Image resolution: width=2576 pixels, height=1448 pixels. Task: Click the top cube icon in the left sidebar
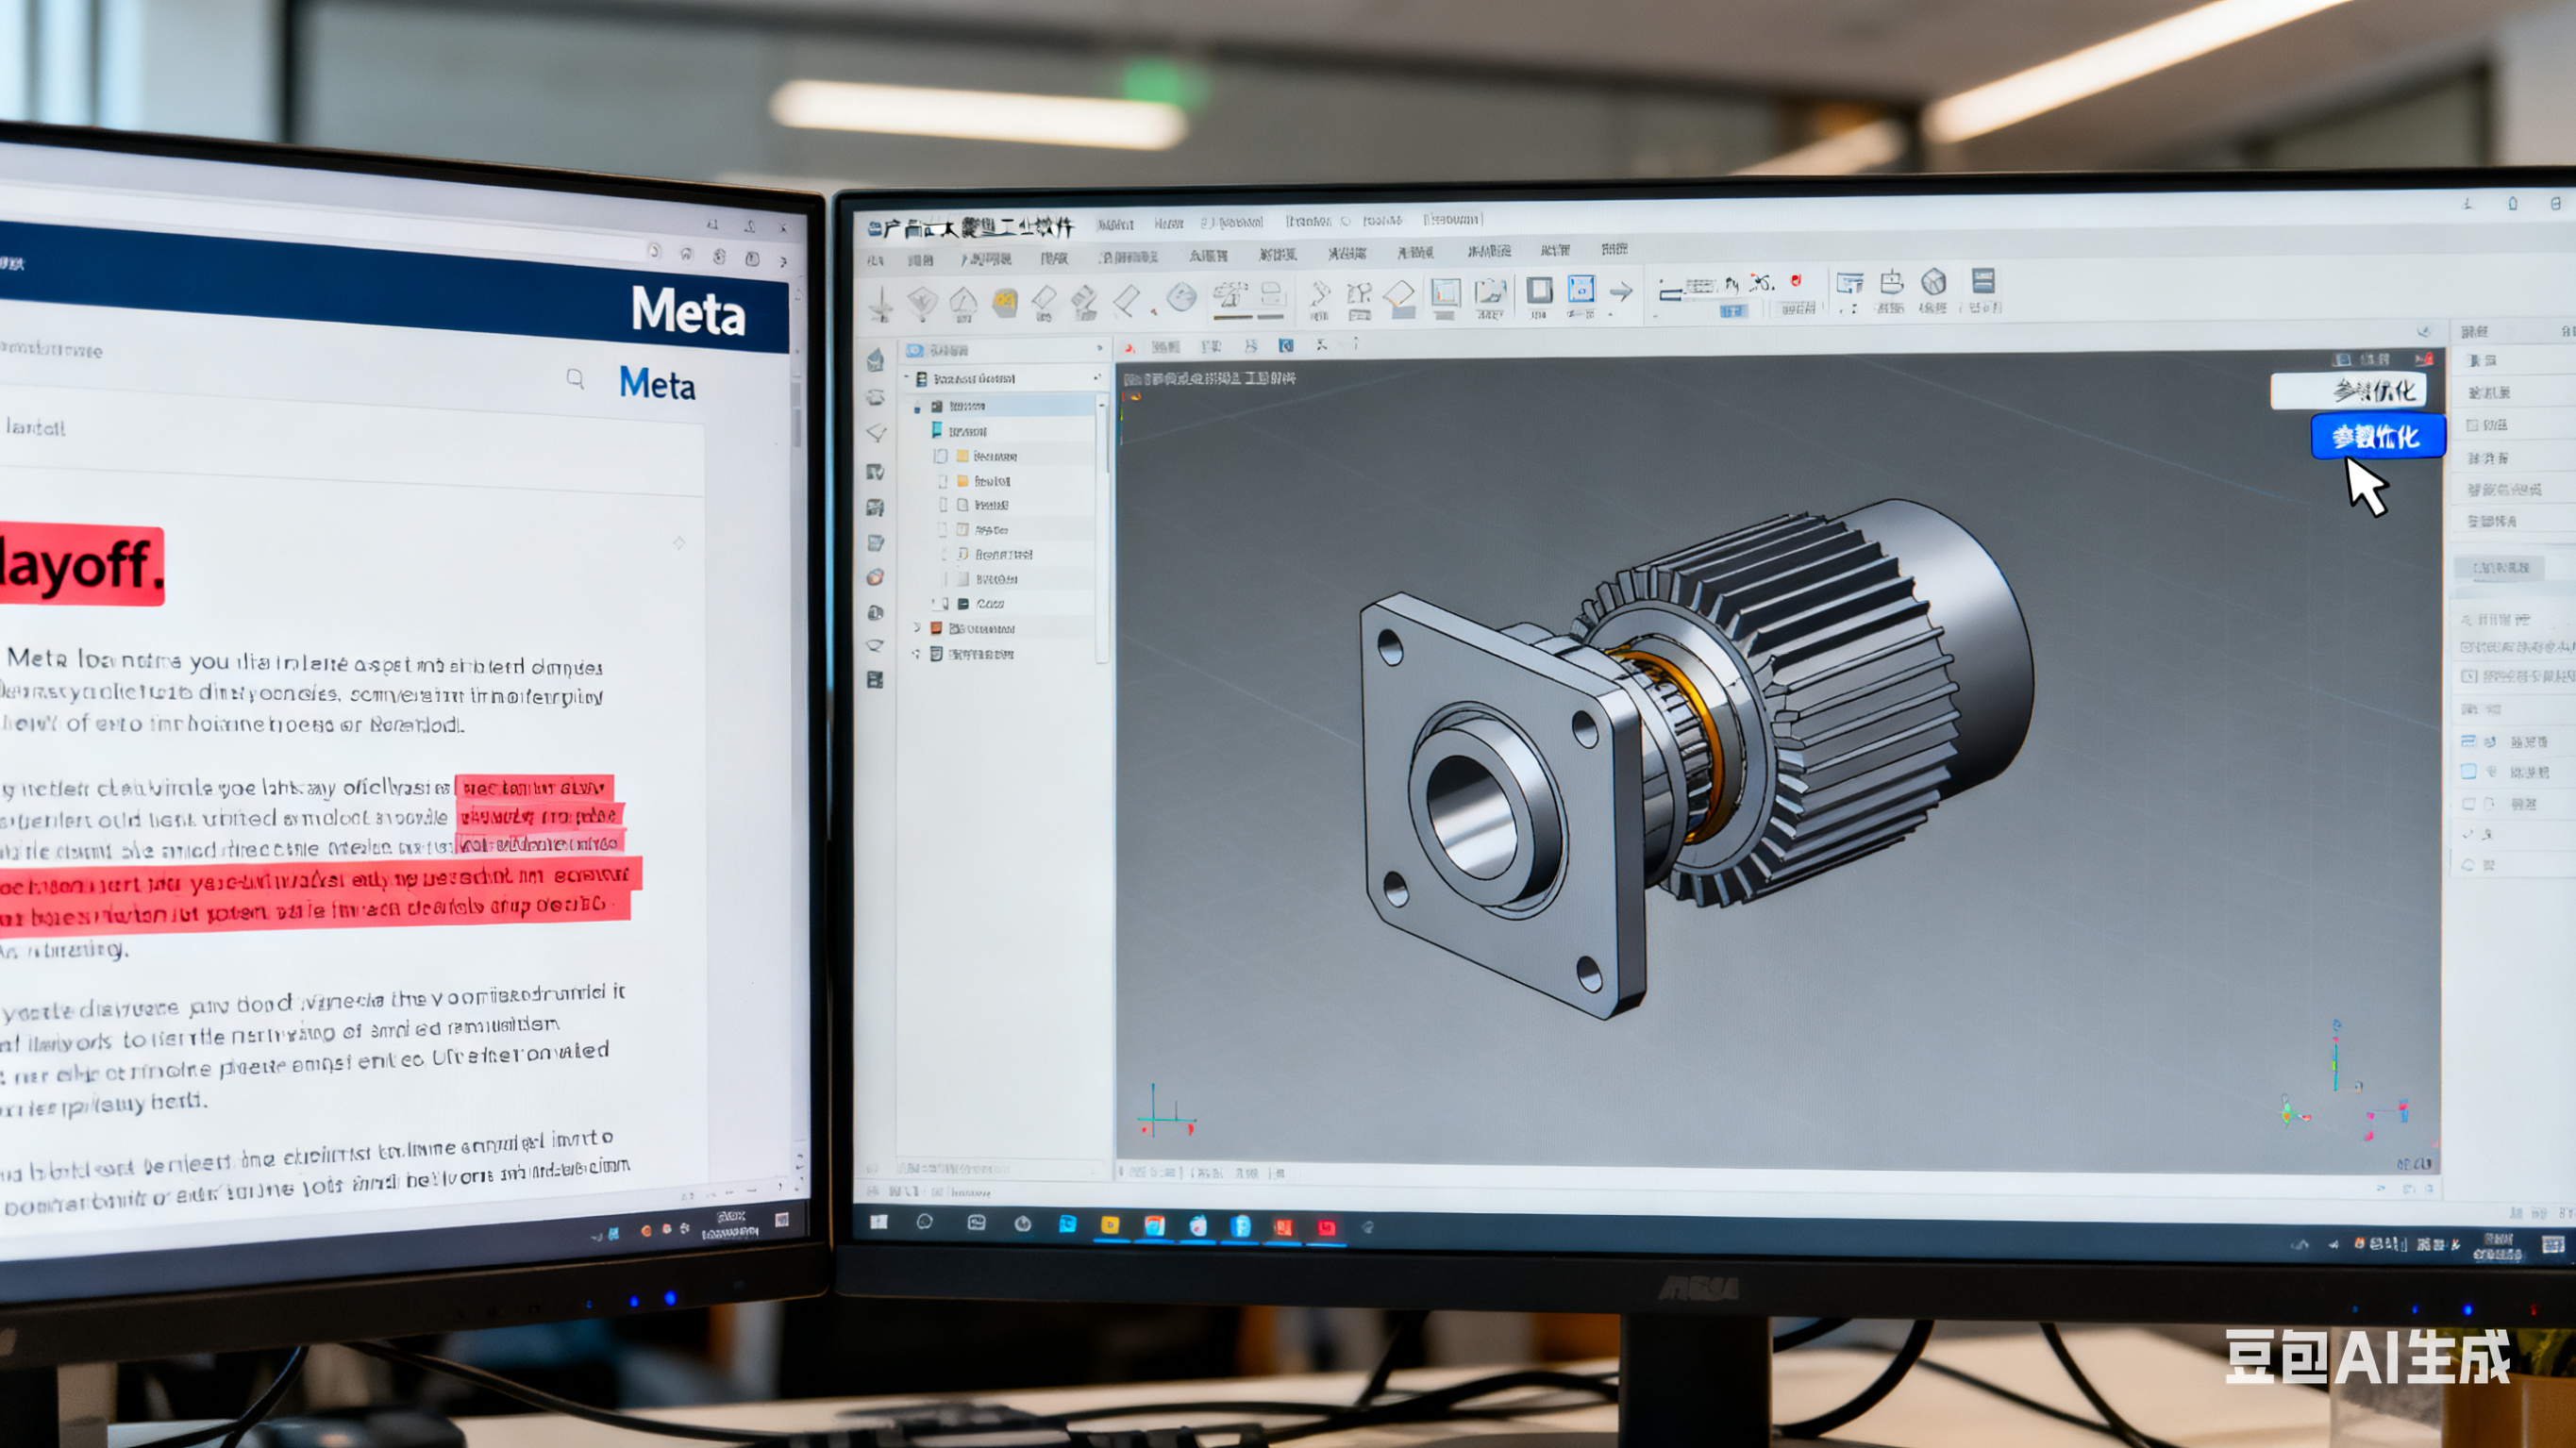coord(876,360)
